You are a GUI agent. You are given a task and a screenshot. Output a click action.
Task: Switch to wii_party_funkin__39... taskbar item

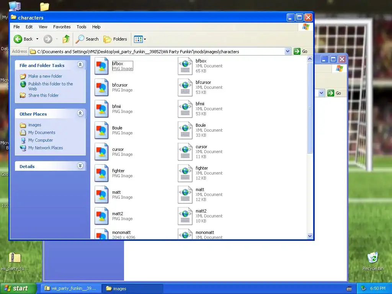coord(70,289)
